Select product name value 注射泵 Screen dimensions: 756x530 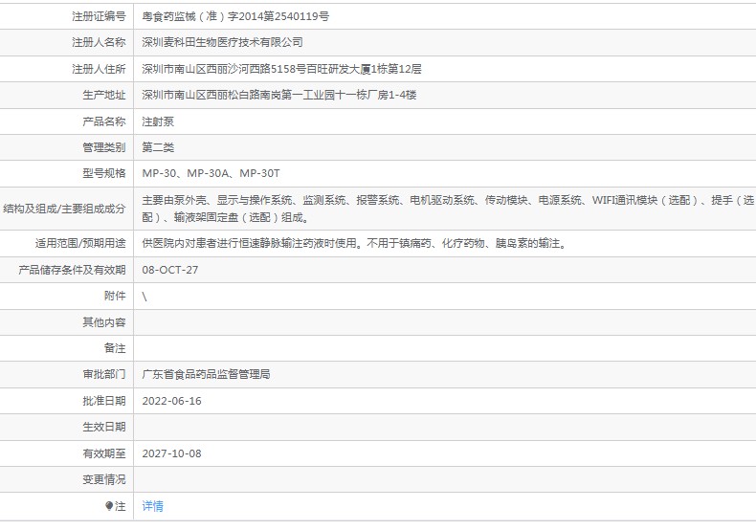tap(158, 121)
